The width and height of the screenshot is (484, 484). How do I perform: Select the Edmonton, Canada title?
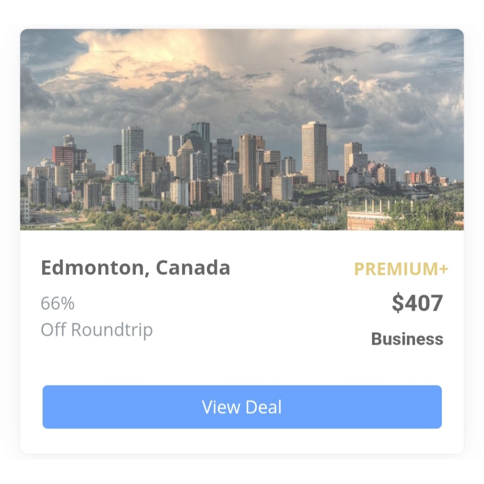[x=136, y=268]
